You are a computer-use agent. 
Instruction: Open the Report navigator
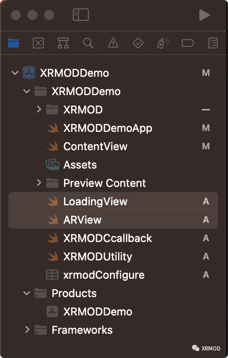213,43
